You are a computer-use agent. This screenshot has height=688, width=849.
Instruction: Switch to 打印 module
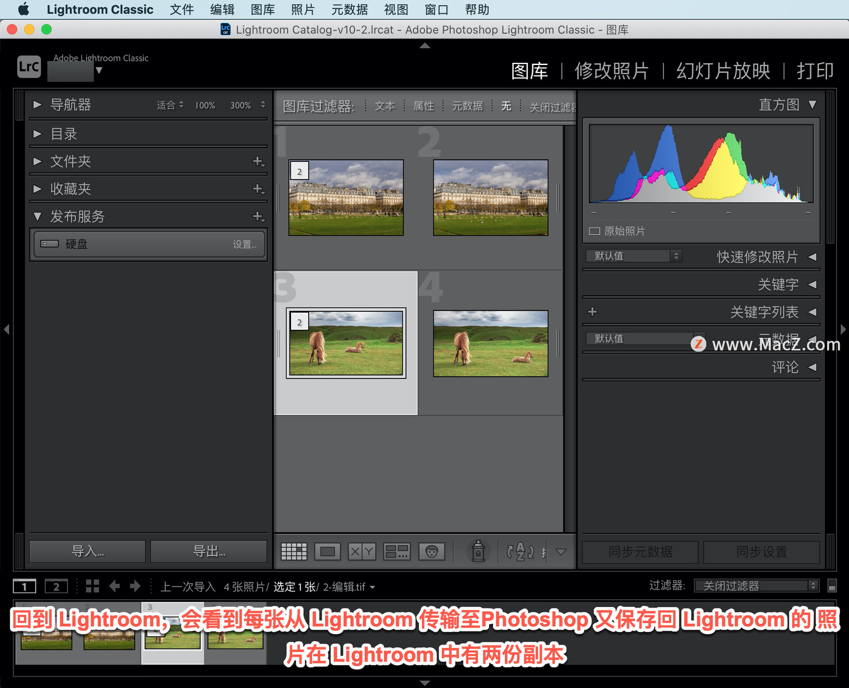pos(815,71)
